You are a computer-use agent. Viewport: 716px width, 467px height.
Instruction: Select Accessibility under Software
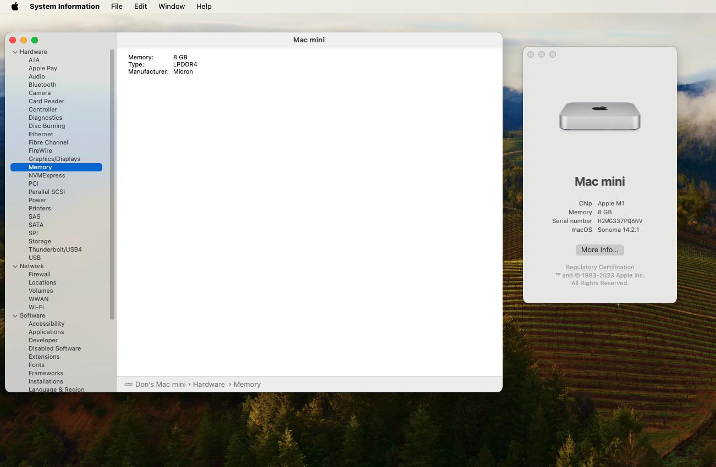pyautogui.click(x=47, y=324)
